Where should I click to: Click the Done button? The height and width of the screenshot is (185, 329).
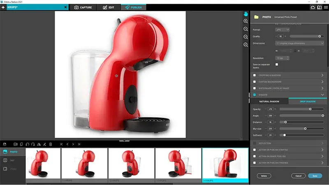[x=315, y=176]
